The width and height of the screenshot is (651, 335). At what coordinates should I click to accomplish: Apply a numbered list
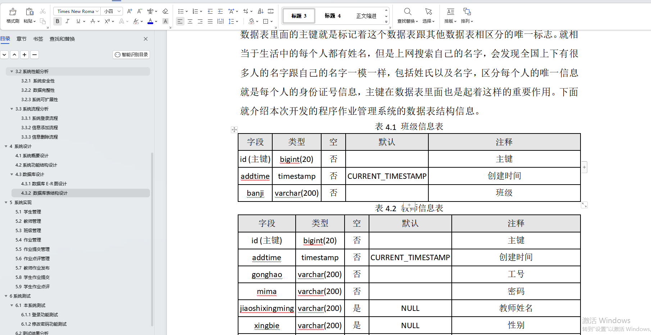(195, 11)
